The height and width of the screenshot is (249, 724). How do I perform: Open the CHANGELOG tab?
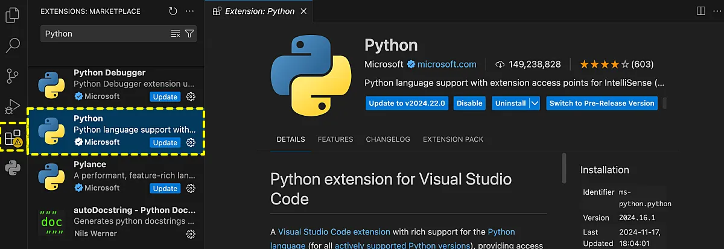(x=388, y=139)
